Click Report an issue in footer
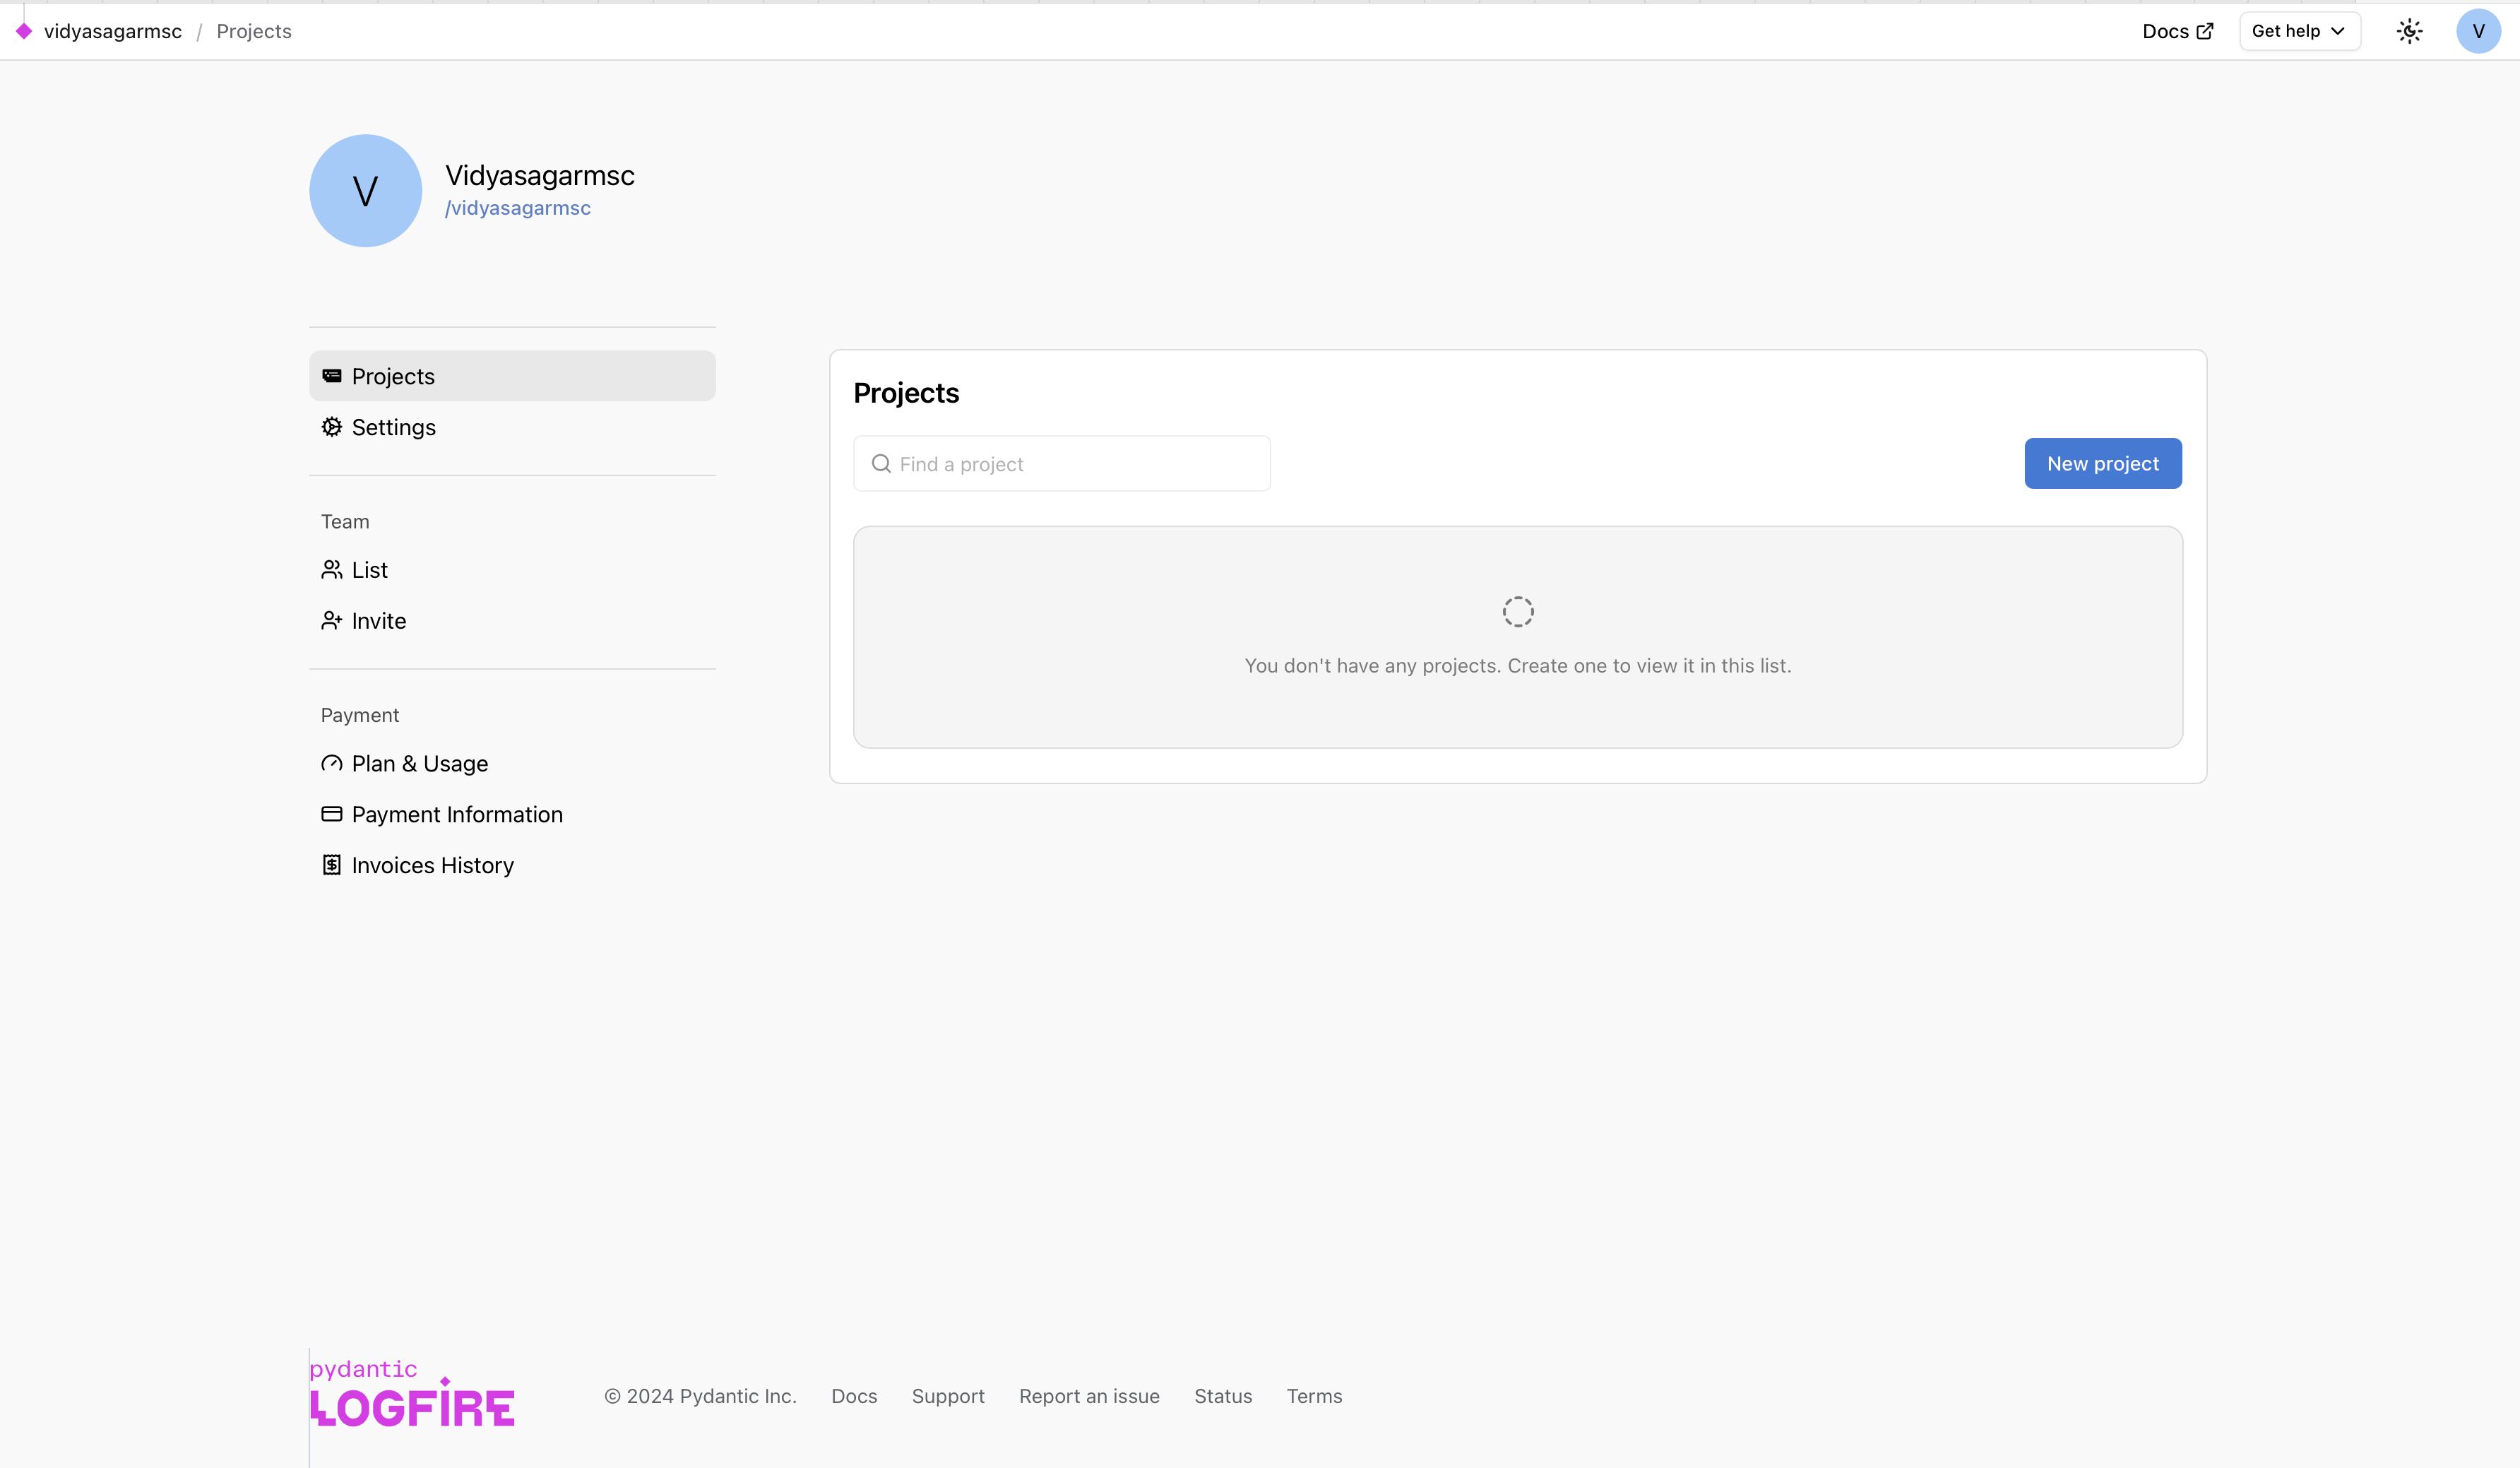The image size is (2520, 1468). (1089, 1396)
